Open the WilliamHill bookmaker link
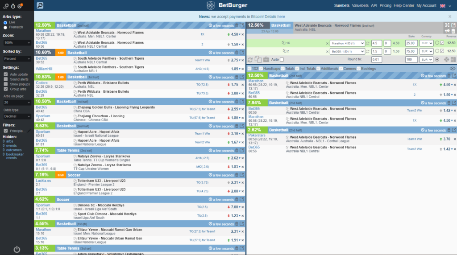Image resolution: width=457 pixels, height=255 pixels. pyautogui.click(x=44, y=69)
